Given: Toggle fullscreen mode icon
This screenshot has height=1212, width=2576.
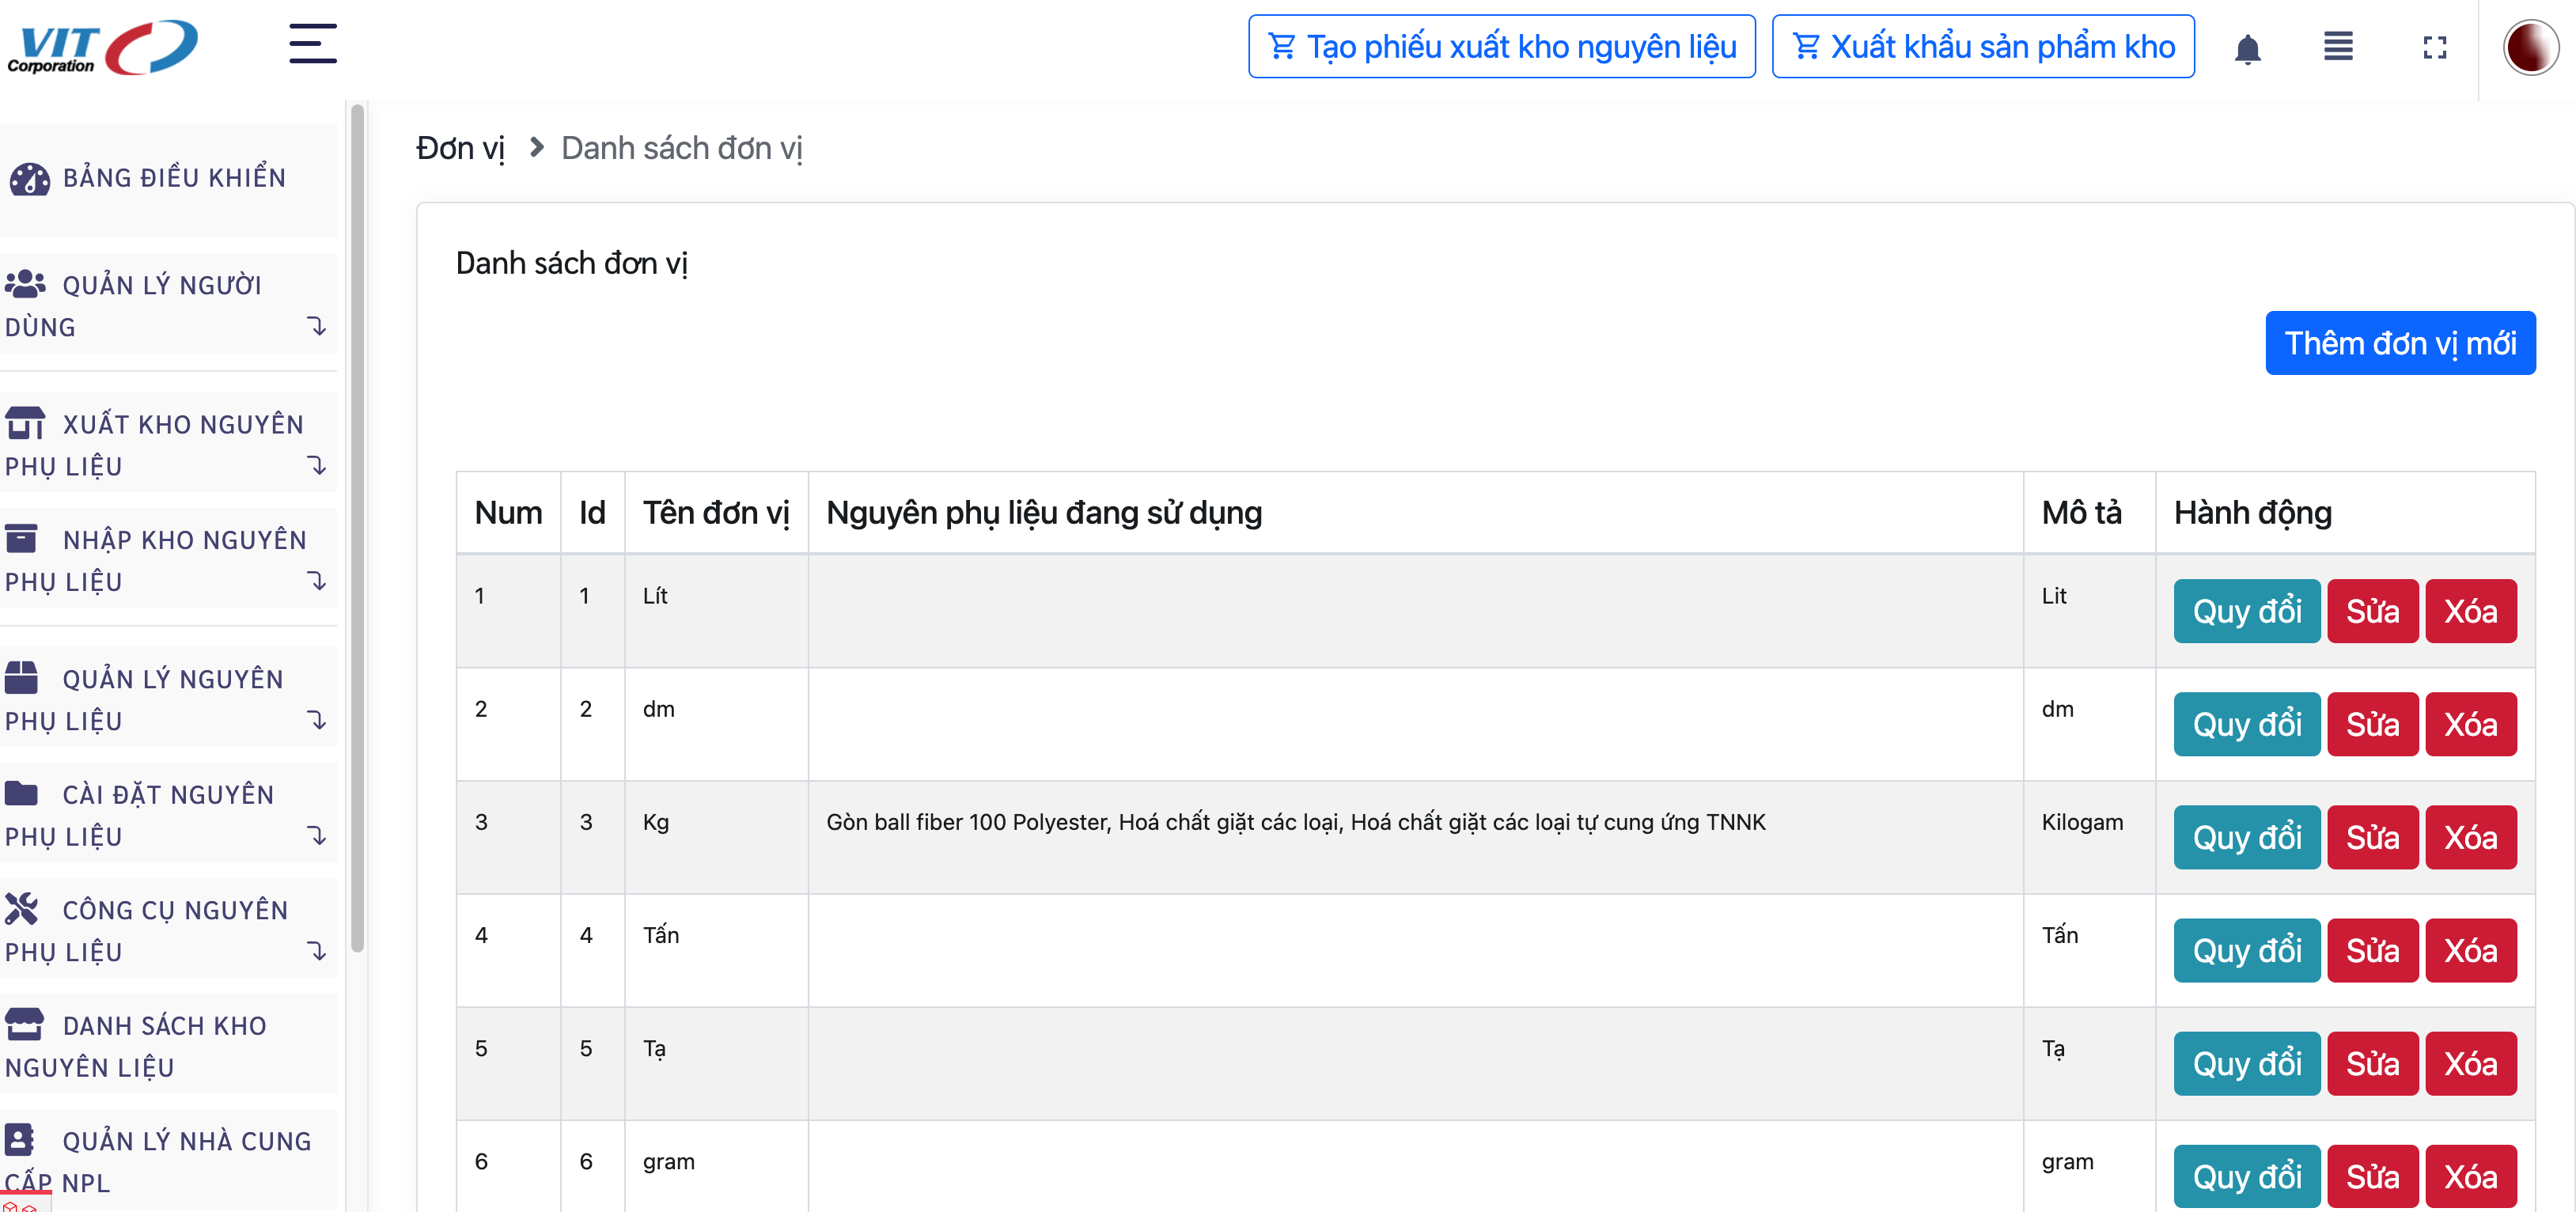Looking at the screenshot, I should (2434, 47).
